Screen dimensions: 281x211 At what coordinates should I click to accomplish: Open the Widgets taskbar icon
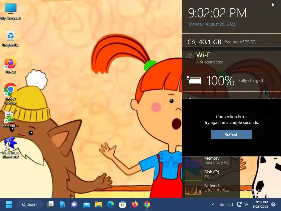coord(62,204)
